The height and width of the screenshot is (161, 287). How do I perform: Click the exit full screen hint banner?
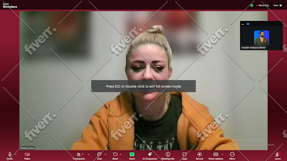143,86
